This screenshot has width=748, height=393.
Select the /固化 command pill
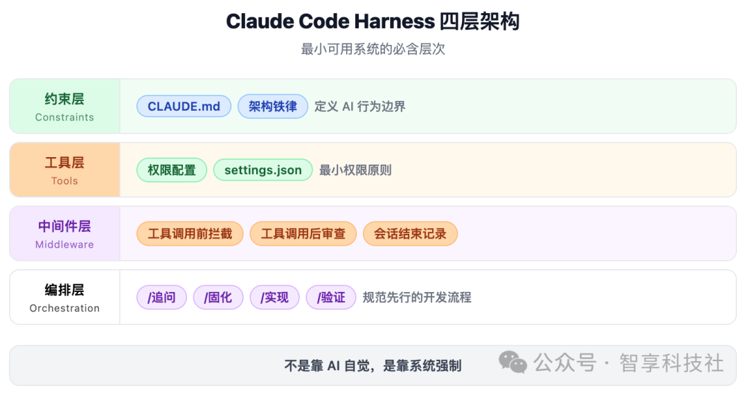[218, 298]
